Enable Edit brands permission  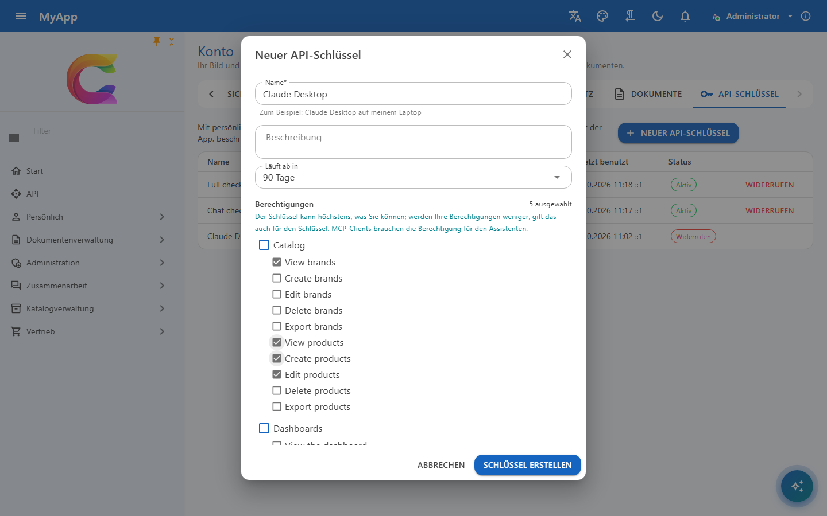[x=277, y=294]
